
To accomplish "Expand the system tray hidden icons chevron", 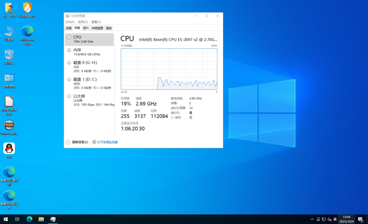I will pyautogui.click(x=312, y=219).
